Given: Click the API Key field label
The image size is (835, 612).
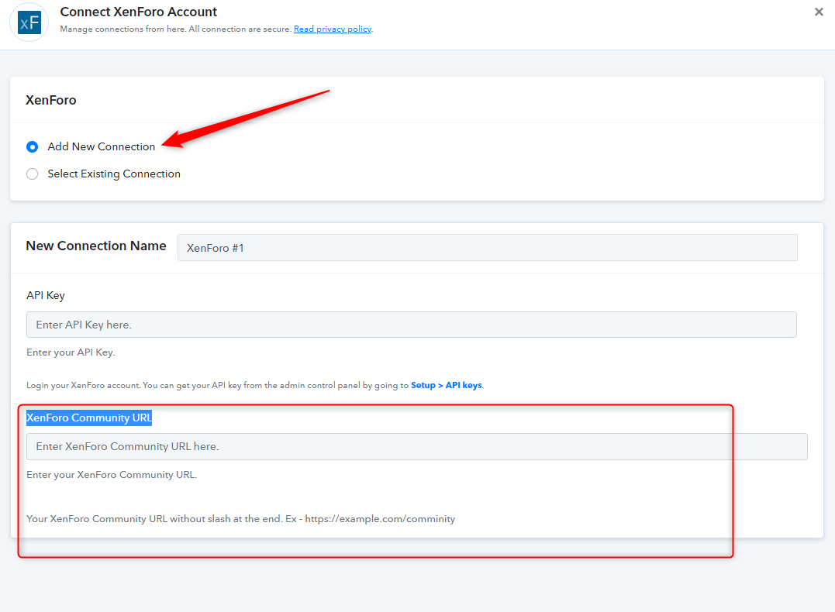Looking at the screenshot, I should pyautogui.click(x=46, y=295).
